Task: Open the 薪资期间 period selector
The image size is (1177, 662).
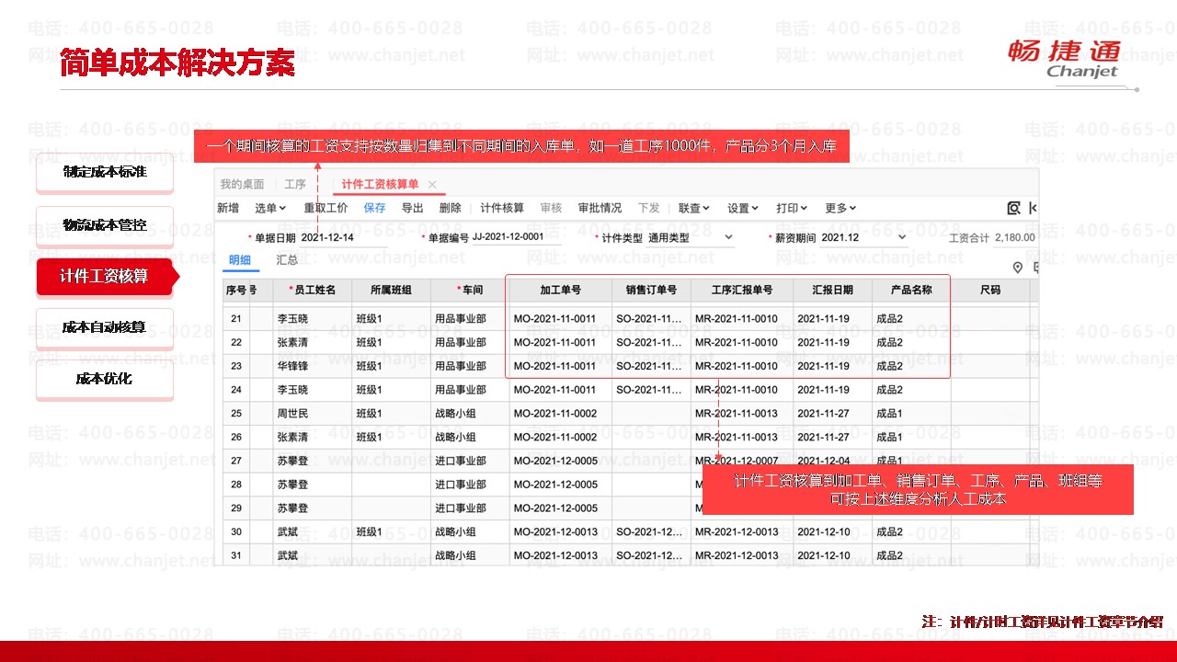Action: 863,237
